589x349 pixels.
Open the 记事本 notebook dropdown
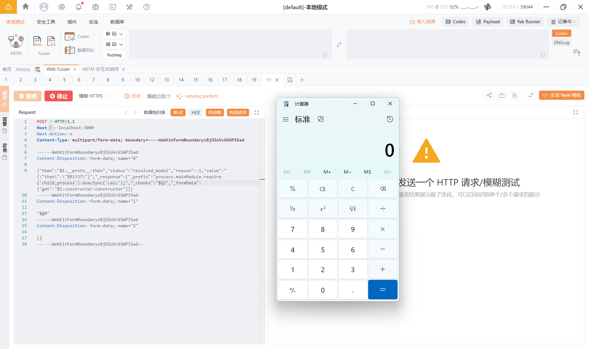564,22
